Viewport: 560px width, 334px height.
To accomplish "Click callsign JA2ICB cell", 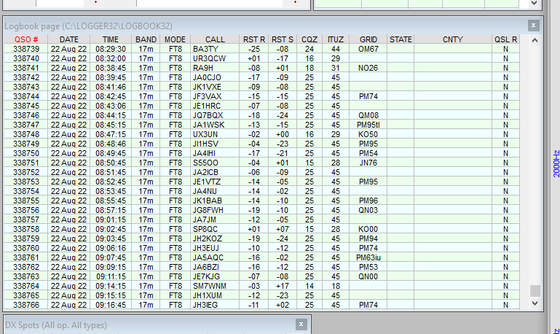I will click(215, 172).
